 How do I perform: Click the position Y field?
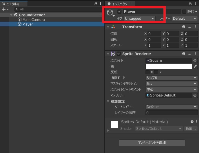click(x=172, y=34)
